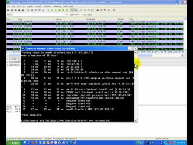193x145 pixels.
Task: Open the Edit menu
Action: (14, 6)
